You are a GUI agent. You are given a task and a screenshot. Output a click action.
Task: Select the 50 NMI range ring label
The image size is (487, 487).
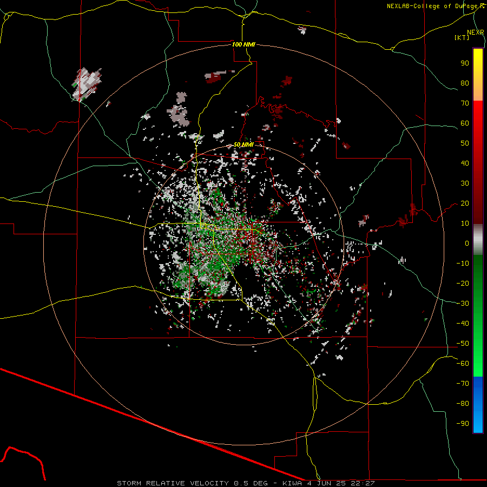pyautogui.click(x=243, y=144)
